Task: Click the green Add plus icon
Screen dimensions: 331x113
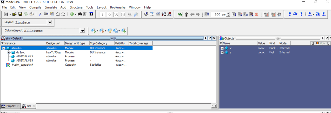Action: pyautogui.click(x=72, y=14)
